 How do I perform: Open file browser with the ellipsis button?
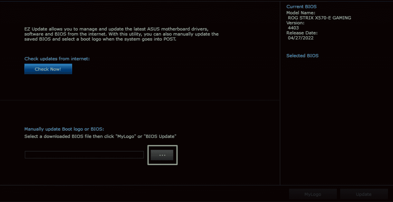[x=162, y=155]
